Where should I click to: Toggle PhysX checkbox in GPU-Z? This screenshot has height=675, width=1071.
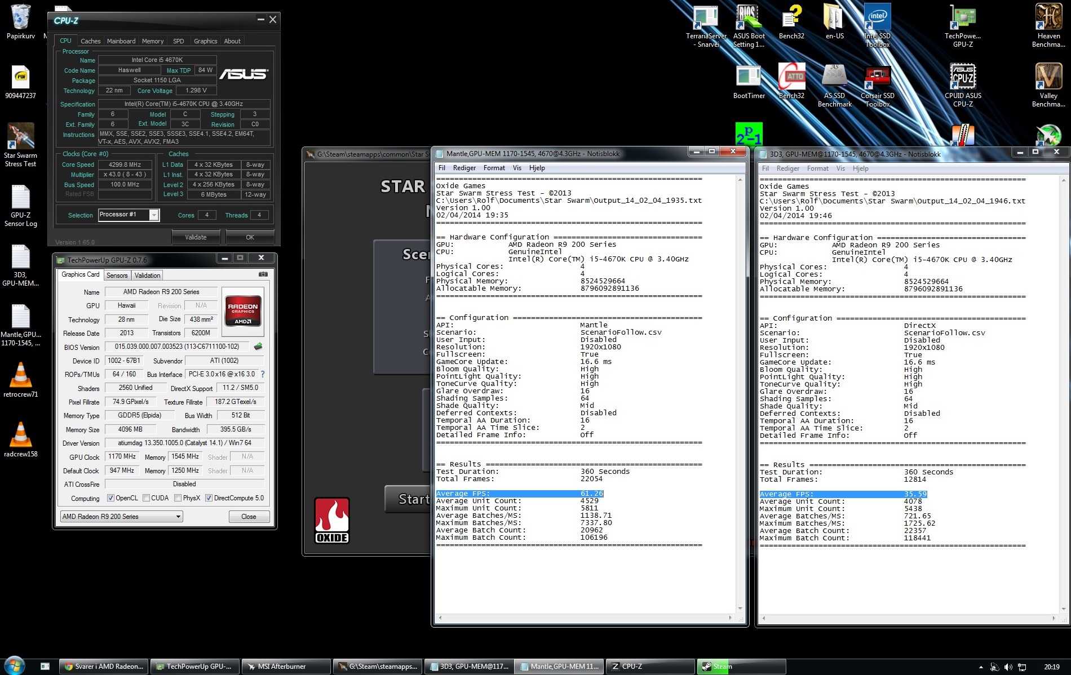pyautogui.click(x=178, y=498)
